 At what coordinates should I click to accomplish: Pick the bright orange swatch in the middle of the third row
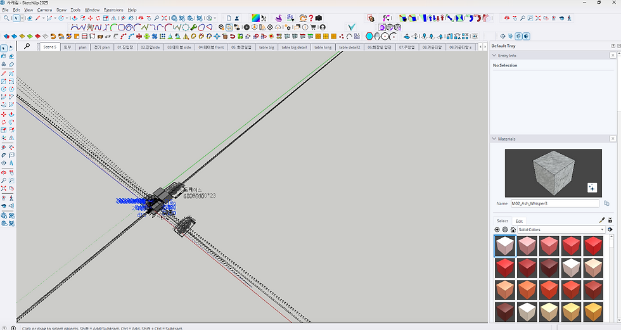[549, 289]
